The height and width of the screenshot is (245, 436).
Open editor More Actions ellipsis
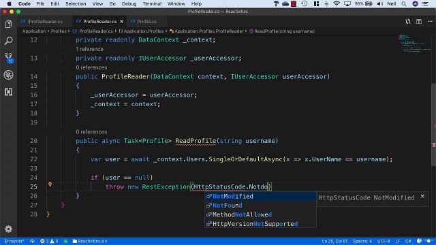point(430,21)
